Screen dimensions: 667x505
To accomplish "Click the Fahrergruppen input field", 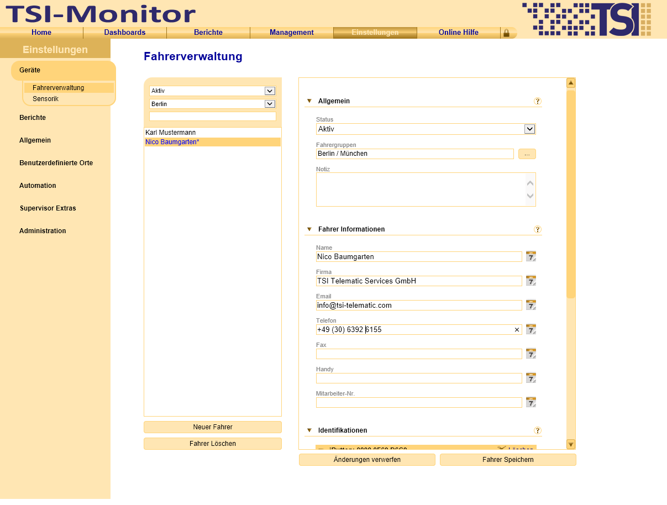I will [415, 154].
